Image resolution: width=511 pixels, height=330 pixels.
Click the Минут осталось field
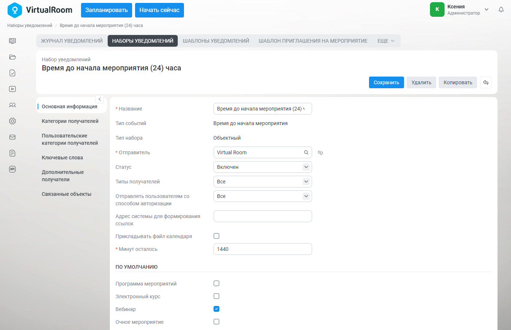point(263,249)
